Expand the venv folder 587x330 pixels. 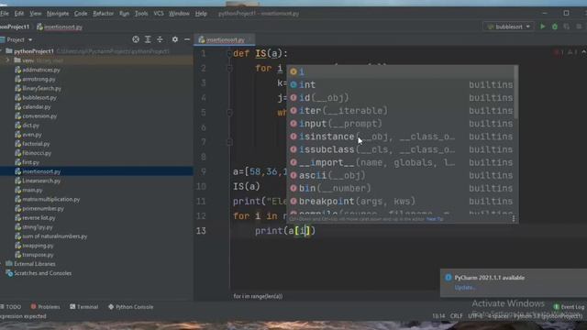8,60
